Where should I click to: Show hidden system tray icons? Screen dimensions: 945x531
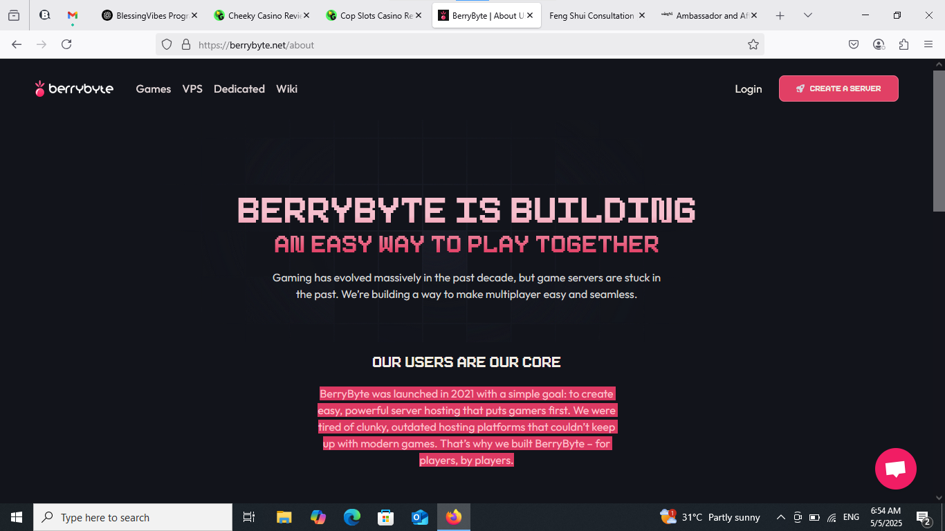[x=780, y=517]
